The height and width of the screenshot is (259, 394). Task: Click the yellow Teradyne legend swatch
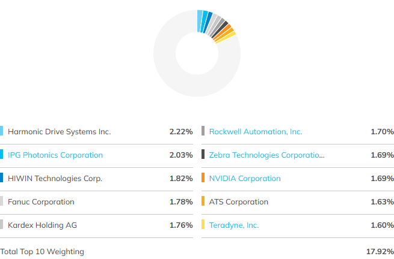click(203, 224)
